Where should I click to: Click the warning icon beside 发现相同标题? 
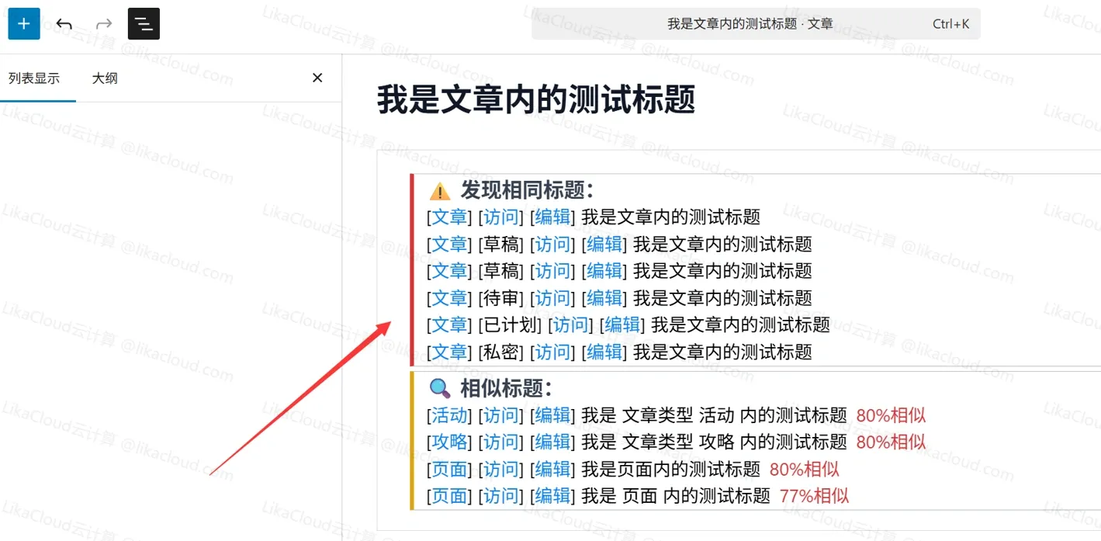click(x=440, y=189)
